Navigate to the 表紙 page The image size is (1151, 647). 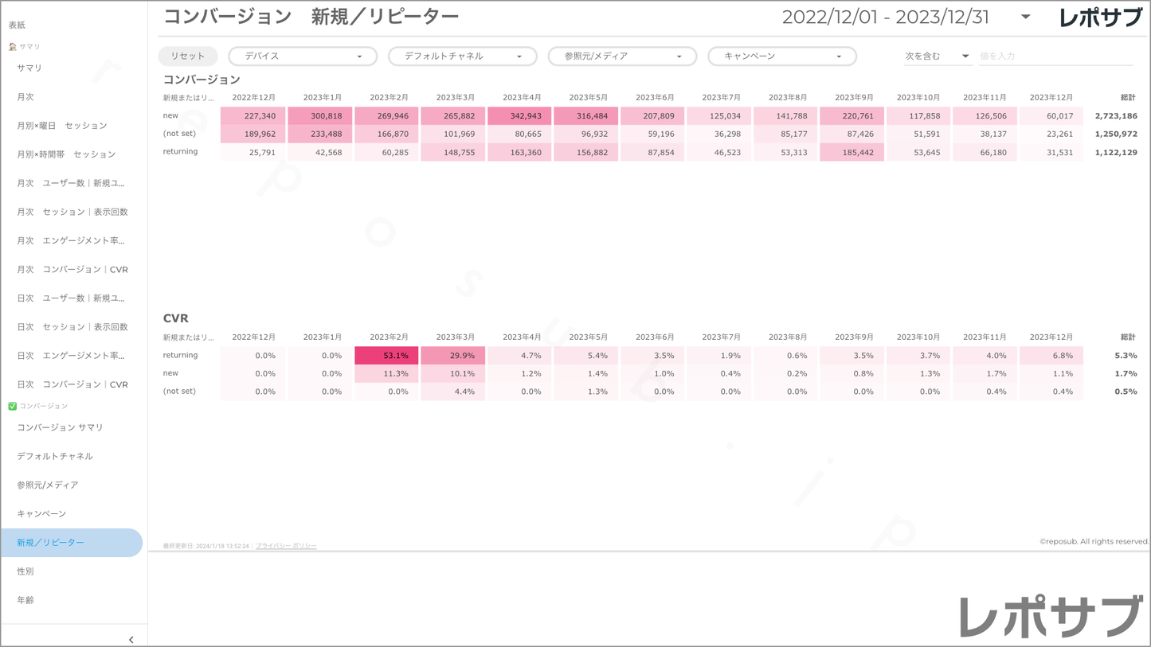click(x=17, y=25)
